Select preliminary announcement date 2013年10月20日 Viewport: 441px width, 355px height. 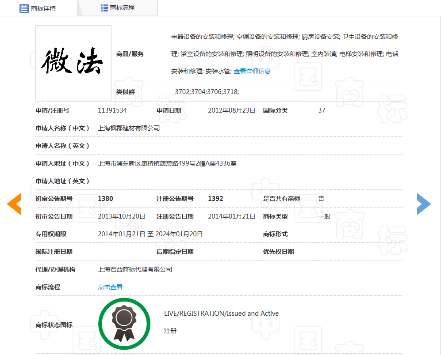[x=122, y=216]
